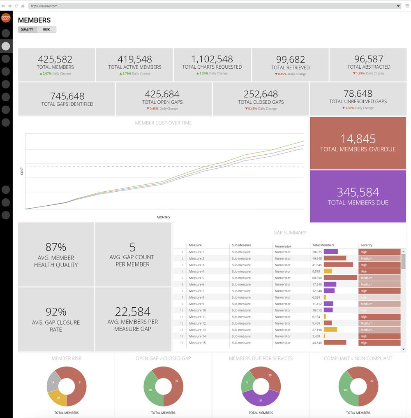Open the Avg. Gap Closure Rate tile
This screenshot has width=411, height=418.
pos(56,319)
